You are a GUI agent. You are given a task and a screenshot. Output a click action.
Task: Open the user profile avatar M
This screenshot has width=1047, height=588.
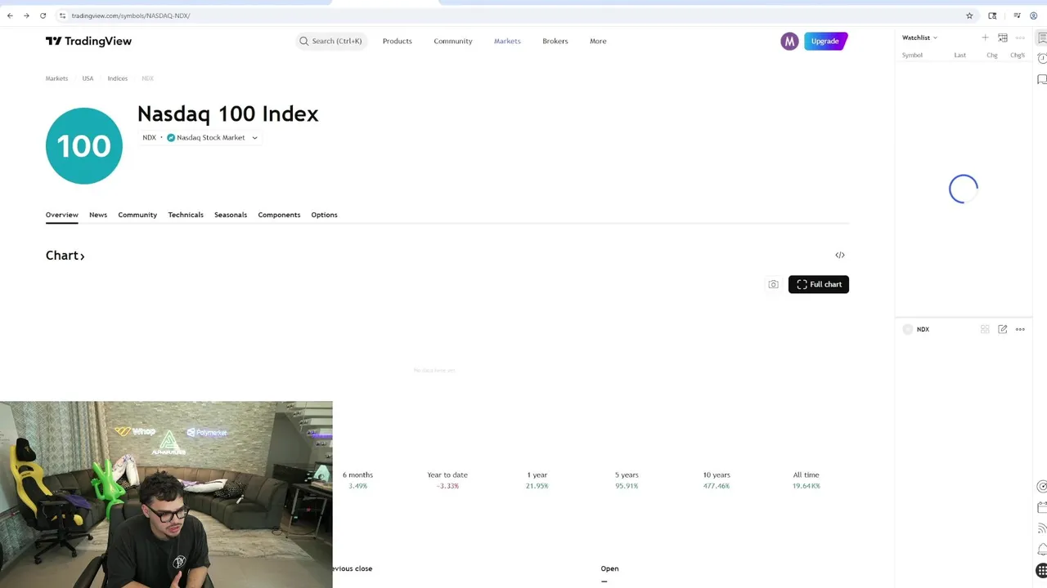(x=789, y=41)
